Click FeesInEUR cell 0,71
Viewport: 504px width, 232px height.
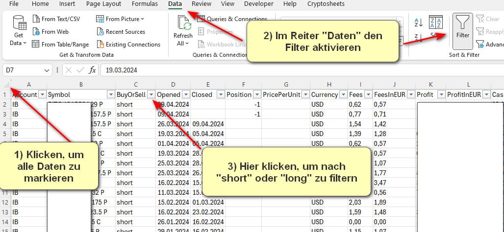[x=394, y=114]
